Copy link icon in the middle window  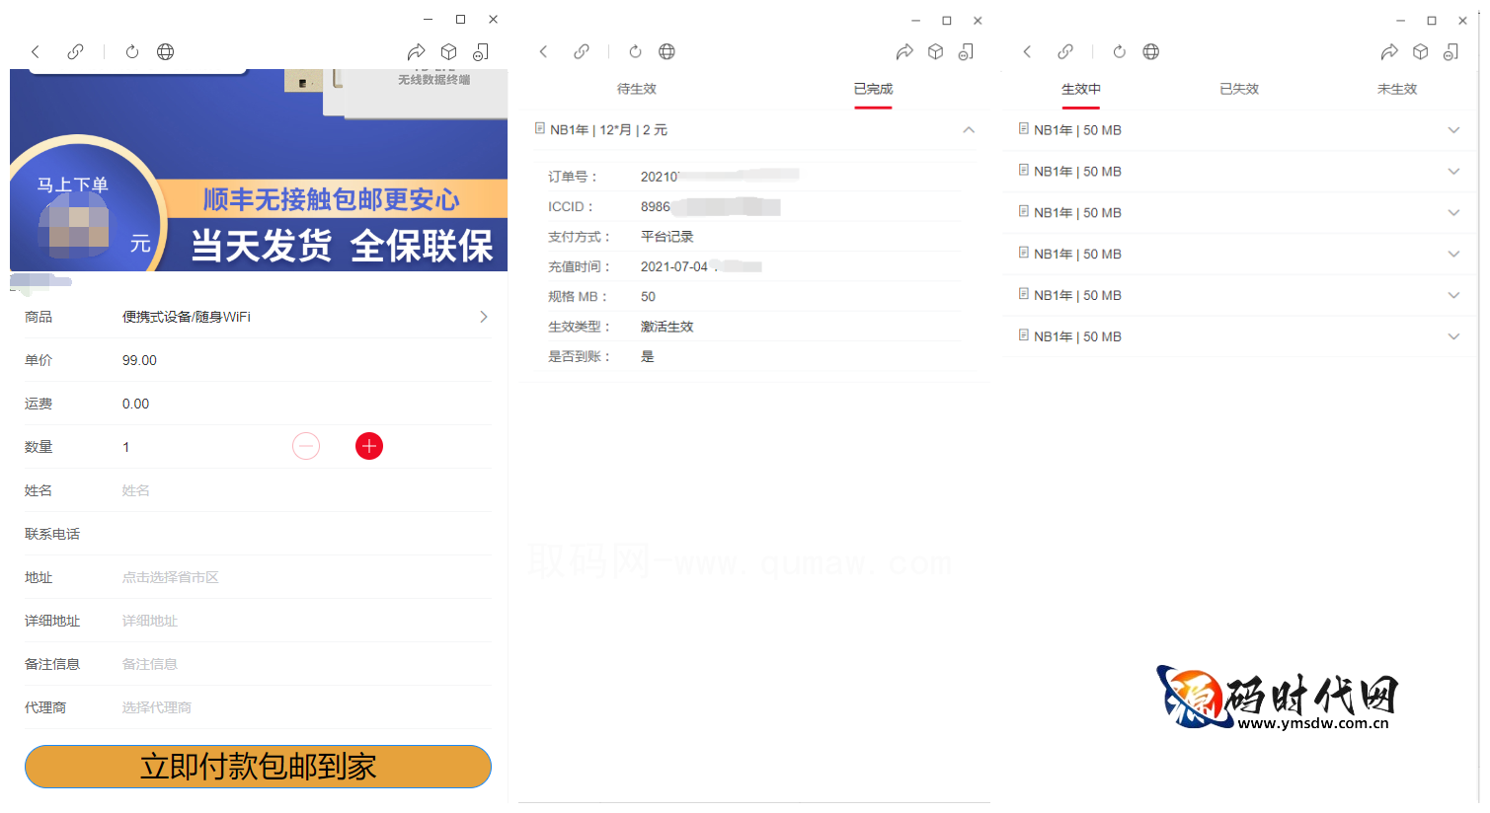582,51
